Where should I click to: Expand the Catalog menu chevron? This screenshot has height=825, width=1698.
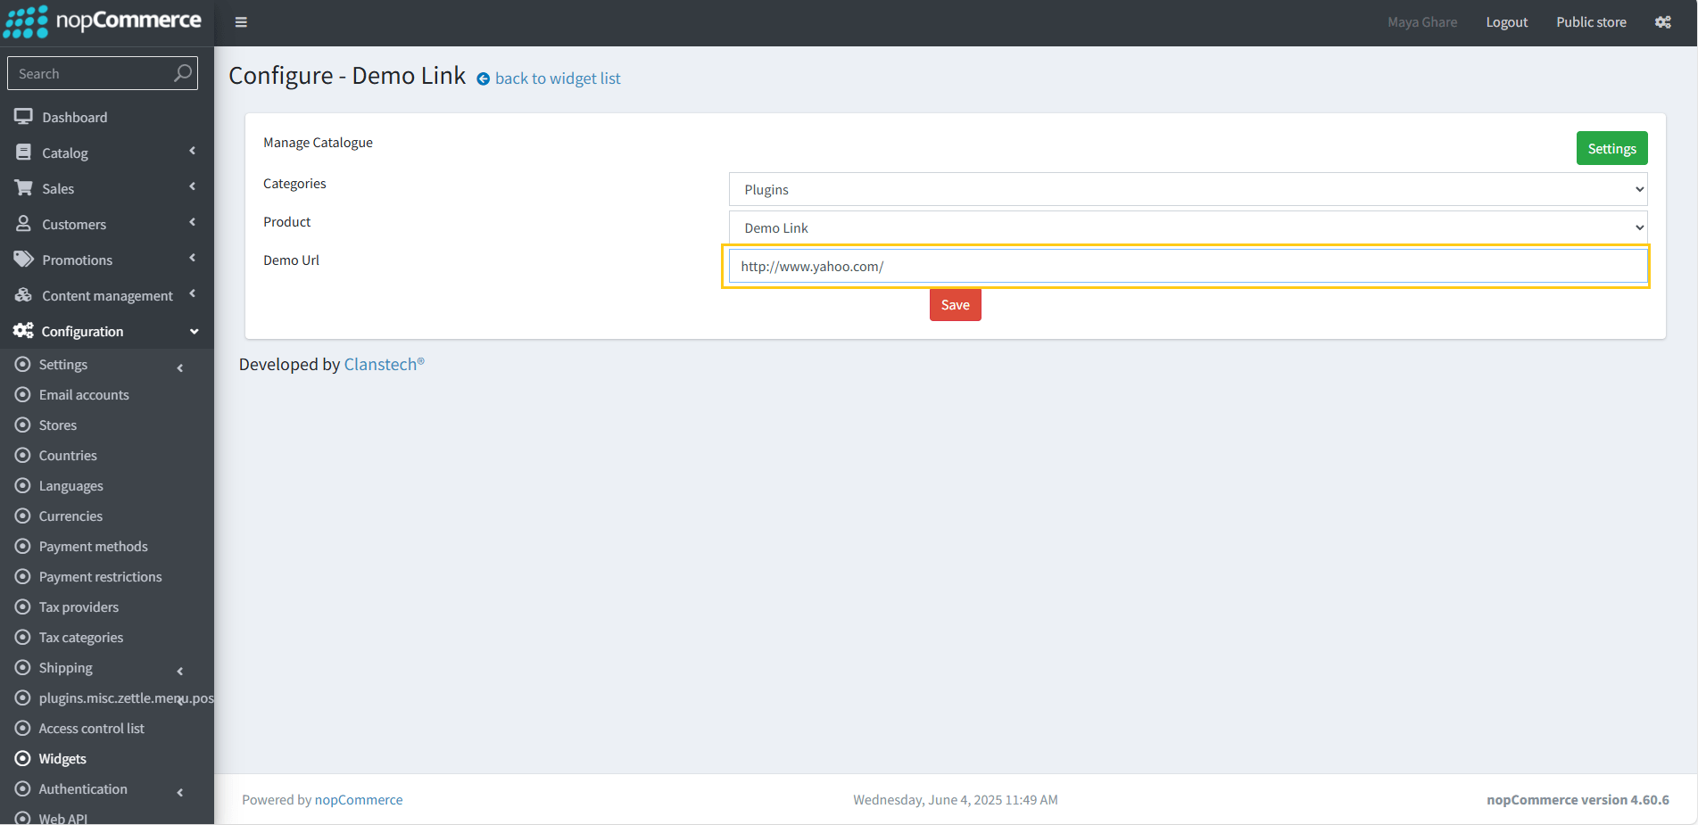click(192, 152)
